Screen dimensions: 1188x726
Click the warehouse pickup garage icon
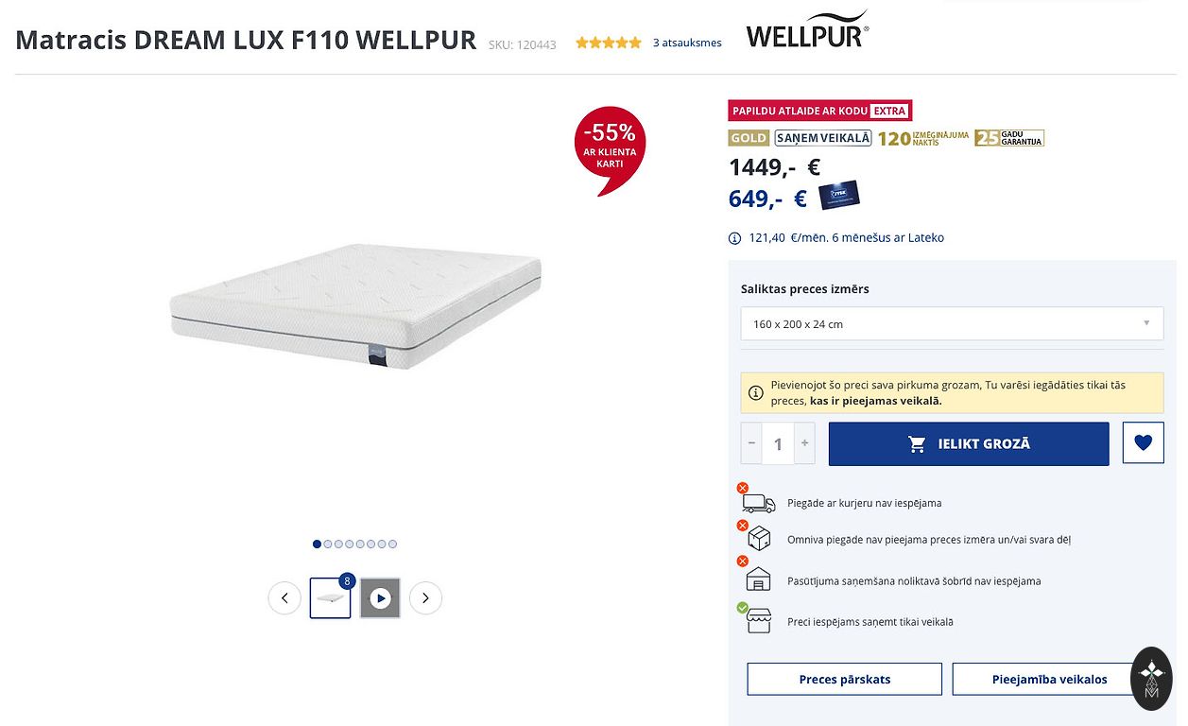click(759, 579)
